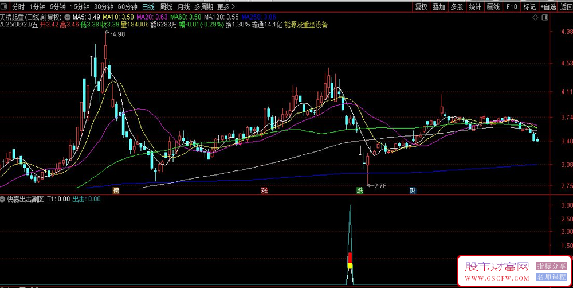
Task: Open the 快赢出击副图 indicator dropdown arrow
Action: coord(3,199)
